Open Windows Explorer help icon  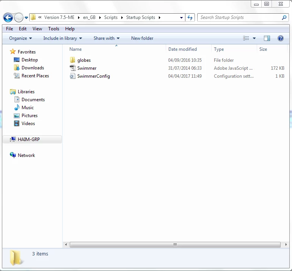(281, 38)
